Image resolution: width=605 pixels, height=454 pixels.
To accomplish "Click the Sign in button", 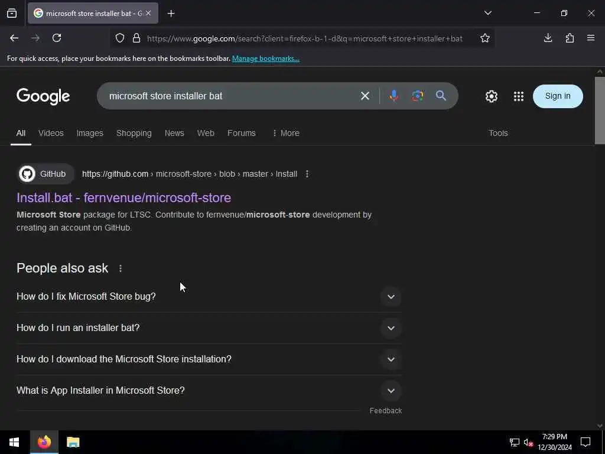I will click(x=558, y=96).
